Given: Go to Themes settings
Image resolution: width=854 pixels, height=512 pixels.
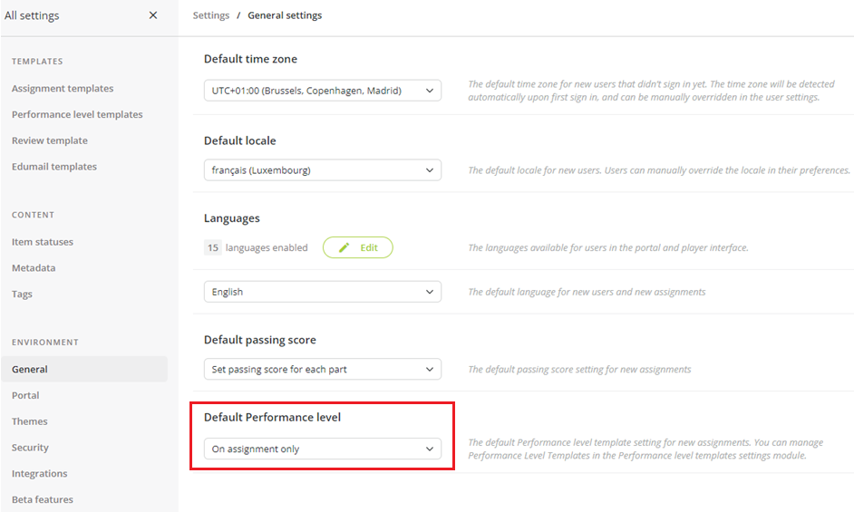Looking at the screenshot, I should click(29, 421).
